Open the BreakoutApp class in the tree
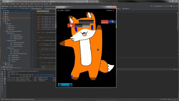This screenshot has height=101, width=179. click(x=15, y=56)
